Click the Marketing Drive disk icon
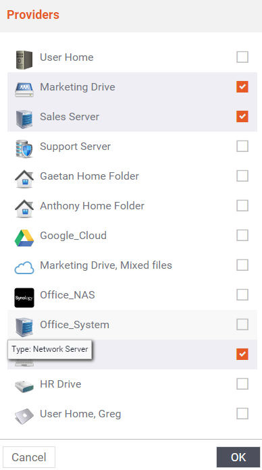Viewport: 262px width, 470px height. coord(24,90)
